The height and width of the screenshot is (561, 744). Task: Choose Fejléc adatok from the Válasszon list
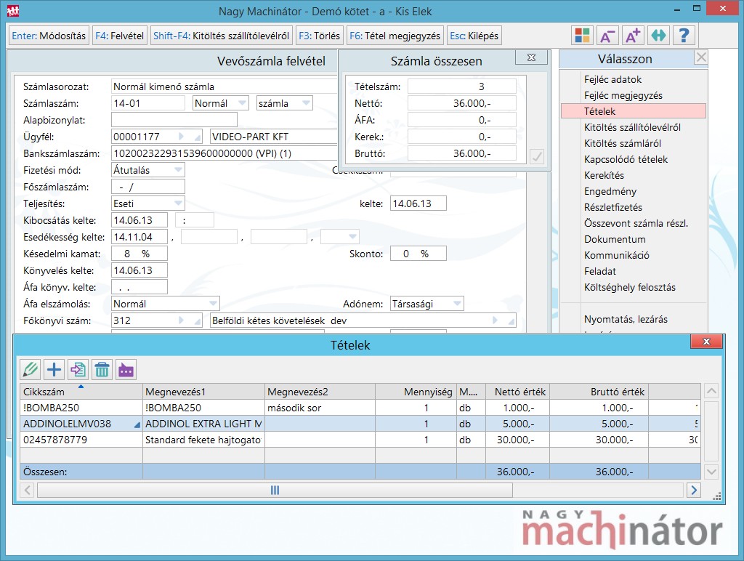click(612, 79)
